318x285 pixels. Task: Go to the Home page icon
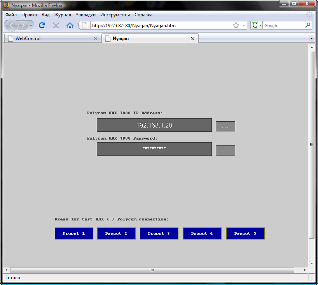coord(70,25)
